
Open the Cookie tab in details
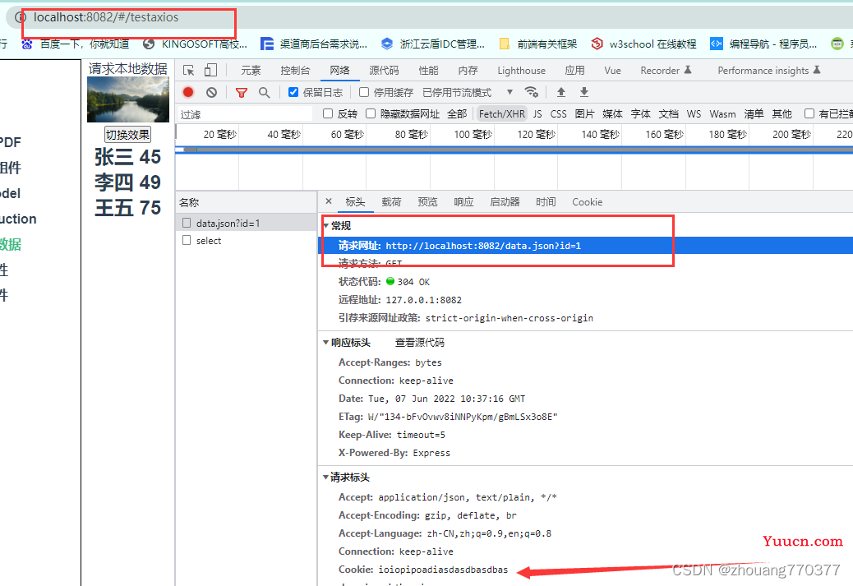[x=587, y=202]
